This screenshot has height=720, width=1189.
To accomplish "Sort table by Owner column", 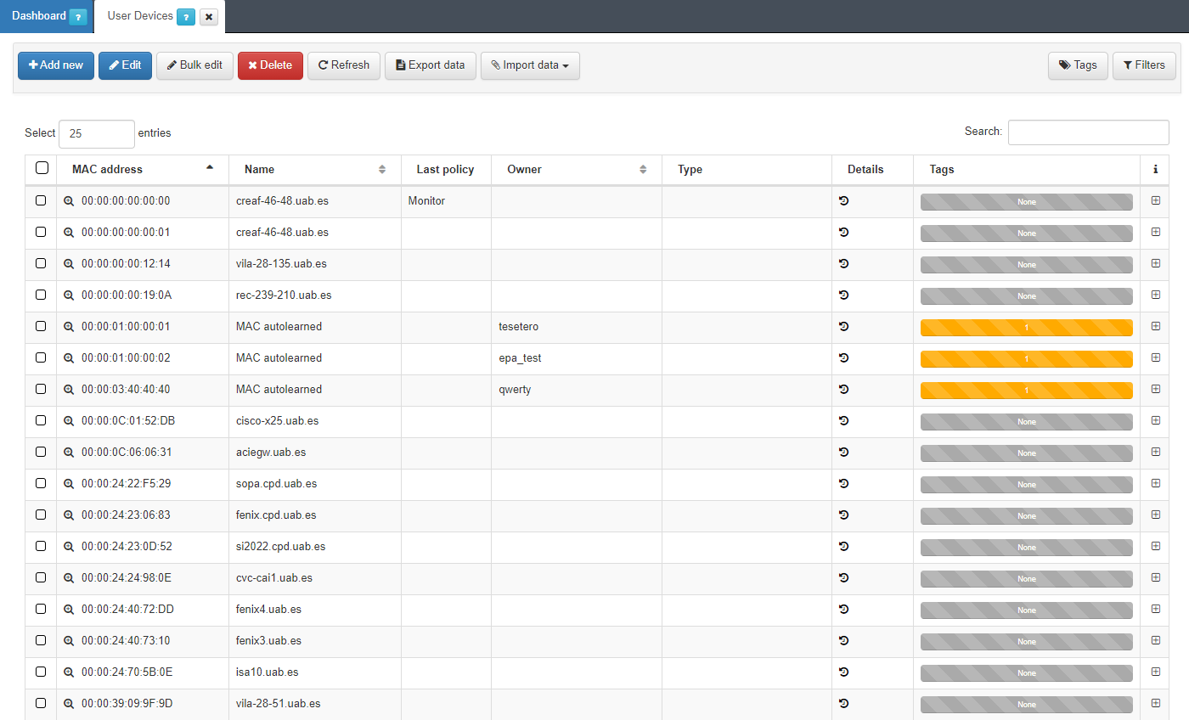I will (x=577, y=170).
